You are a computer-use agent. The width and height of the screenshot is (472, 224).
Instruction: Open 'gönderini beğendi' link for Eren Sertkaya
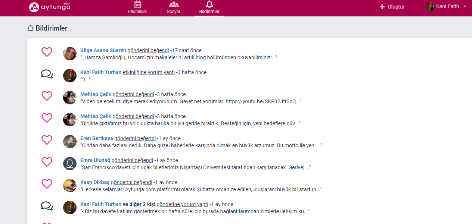[x=135, y=138]
